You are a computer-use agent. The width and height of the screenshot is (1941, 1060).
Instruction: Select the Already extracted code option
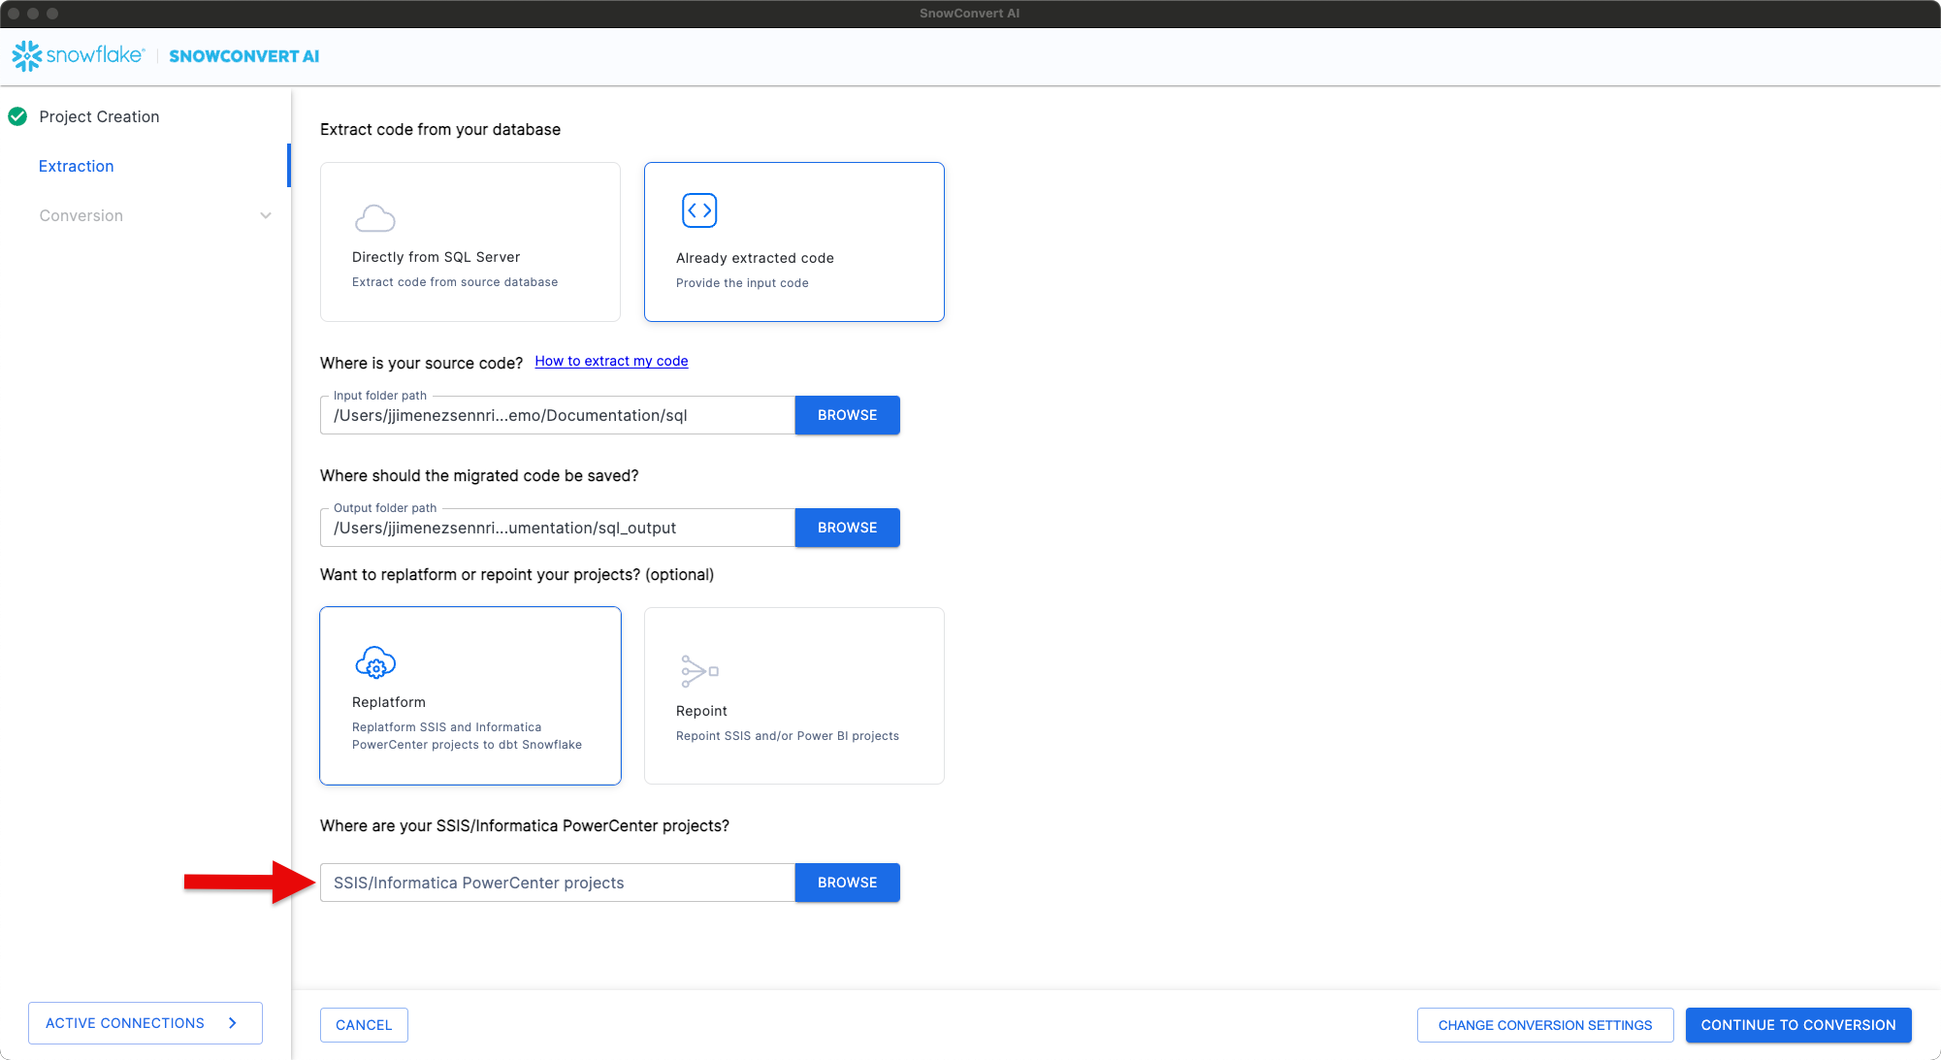click(x=793, y=241)
